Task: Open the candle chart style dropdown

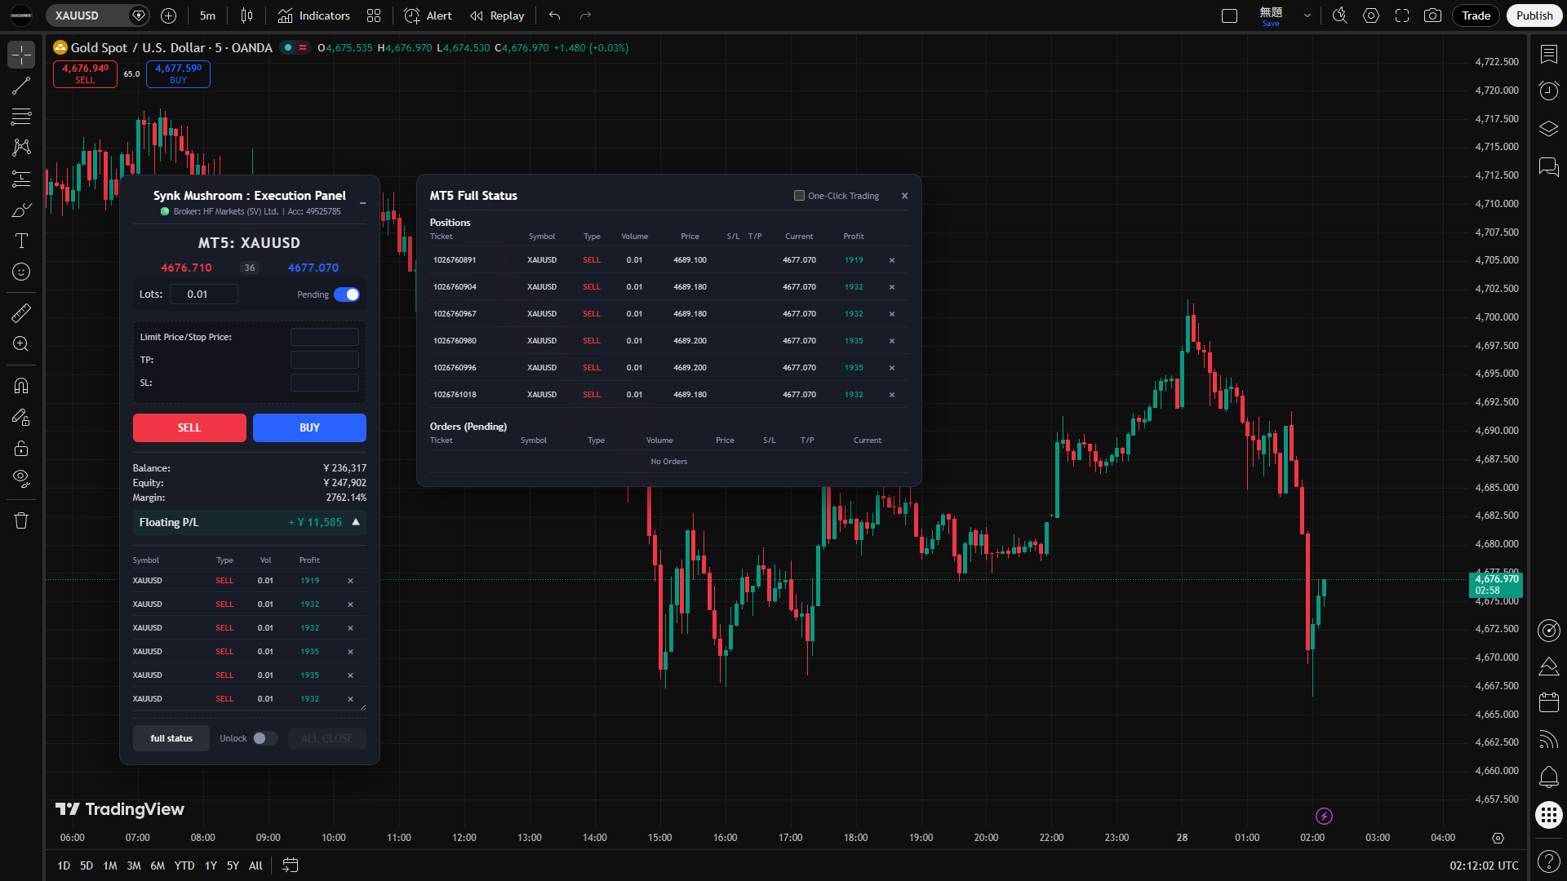Action: click(247, 15)
